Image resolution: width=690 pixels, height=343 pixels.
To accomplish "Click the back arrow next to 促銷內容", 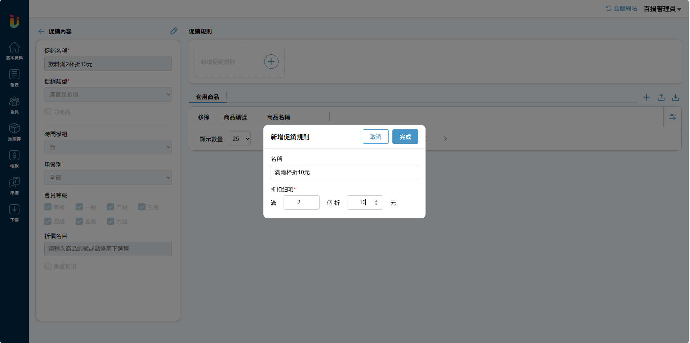I will tap(41, 31).
